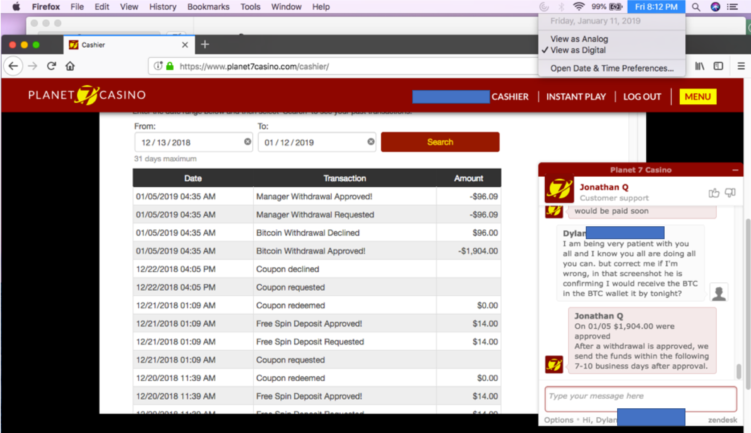Select the -$1,904.00 amount cell
Viewport: 751px width, 433px height.
tap(469, 251)
